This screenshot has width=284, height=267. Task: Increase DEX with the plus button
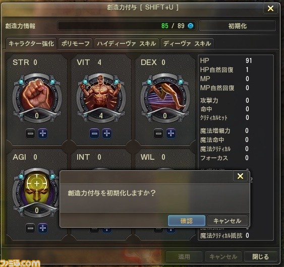coord(171,133)
